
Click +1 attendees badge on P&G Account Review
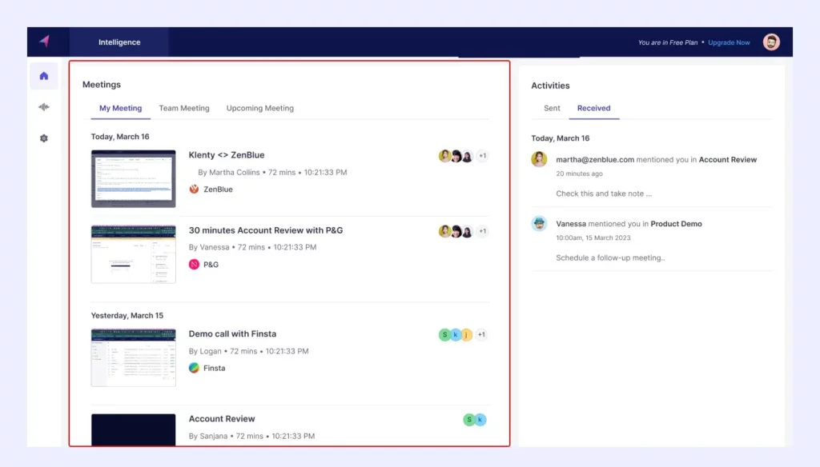coord(482,231)
